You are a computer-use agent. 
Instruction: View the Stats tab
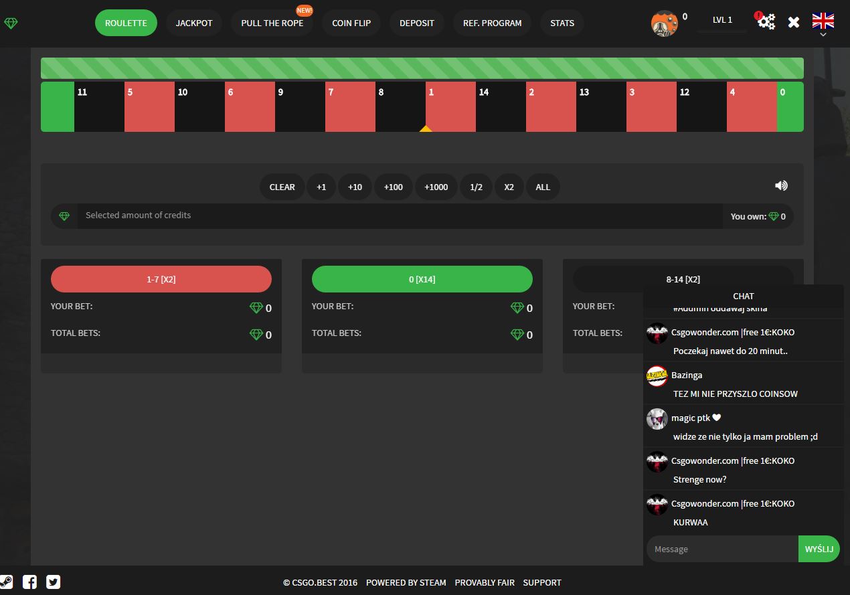click(562, 23)
